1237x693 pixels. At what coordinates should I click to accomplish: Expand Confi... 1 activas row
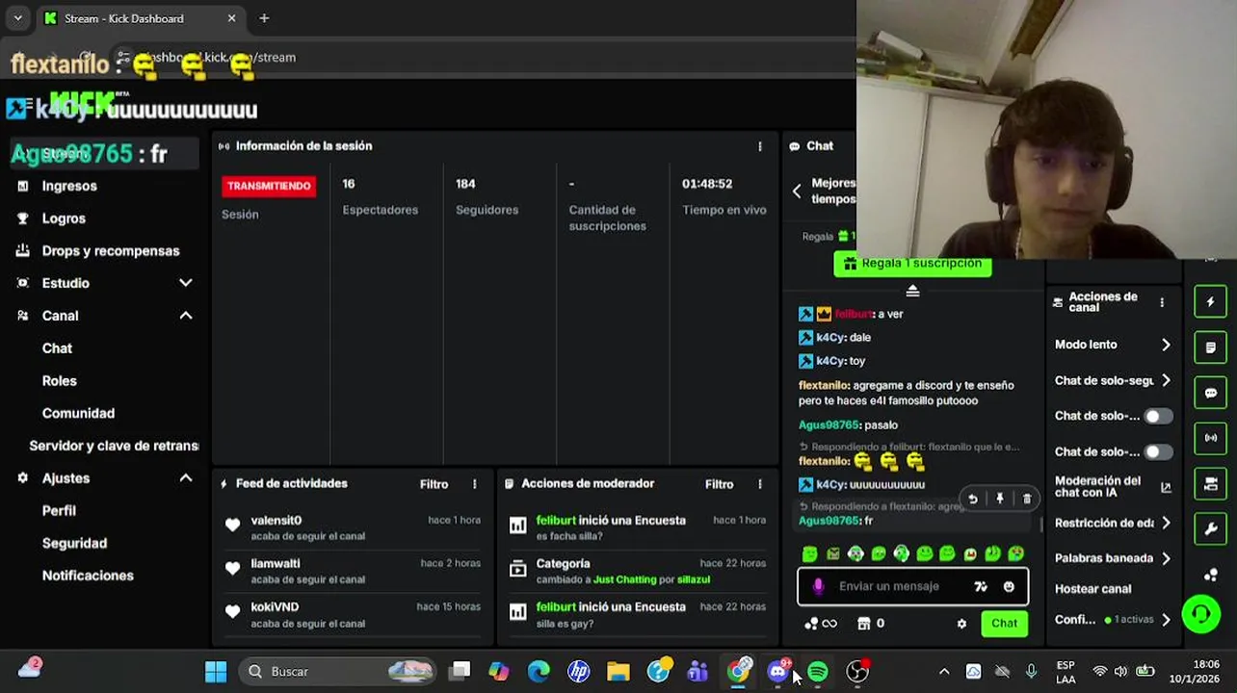pos(1113,620)
